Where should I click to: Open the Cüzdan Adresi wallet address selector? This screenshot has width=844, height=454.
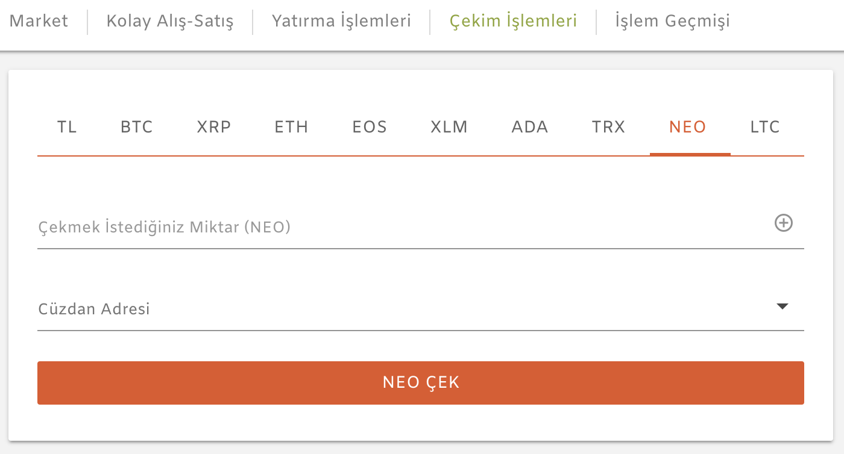tap(421, 309)
